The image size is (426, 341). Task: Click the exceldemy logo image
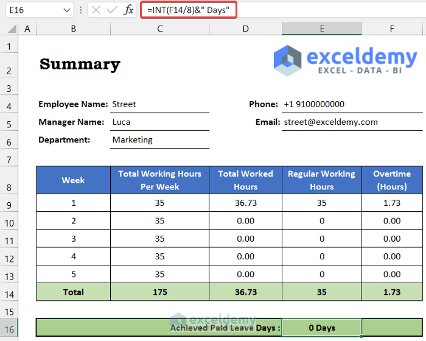[345, 60]
